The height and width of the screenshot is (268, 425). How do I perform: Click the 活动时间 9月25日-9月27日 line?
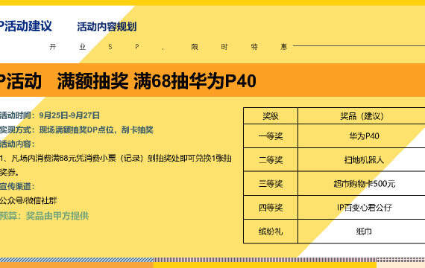(50, 115)
